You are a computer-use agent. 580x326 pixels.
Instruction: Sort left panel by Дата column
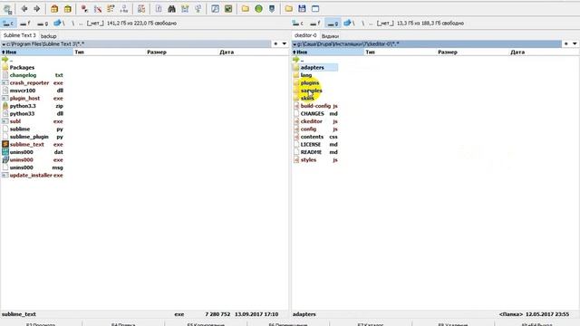coord(253,53)
